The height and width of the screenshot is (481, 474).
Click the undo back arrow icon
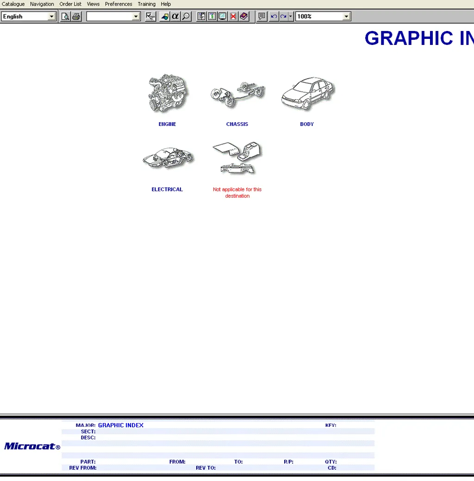click(x=274, y=17)
